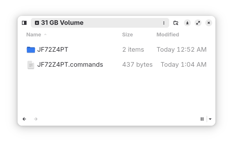
Task: Click the Name sort direction arrow
Action: (45, 35)
